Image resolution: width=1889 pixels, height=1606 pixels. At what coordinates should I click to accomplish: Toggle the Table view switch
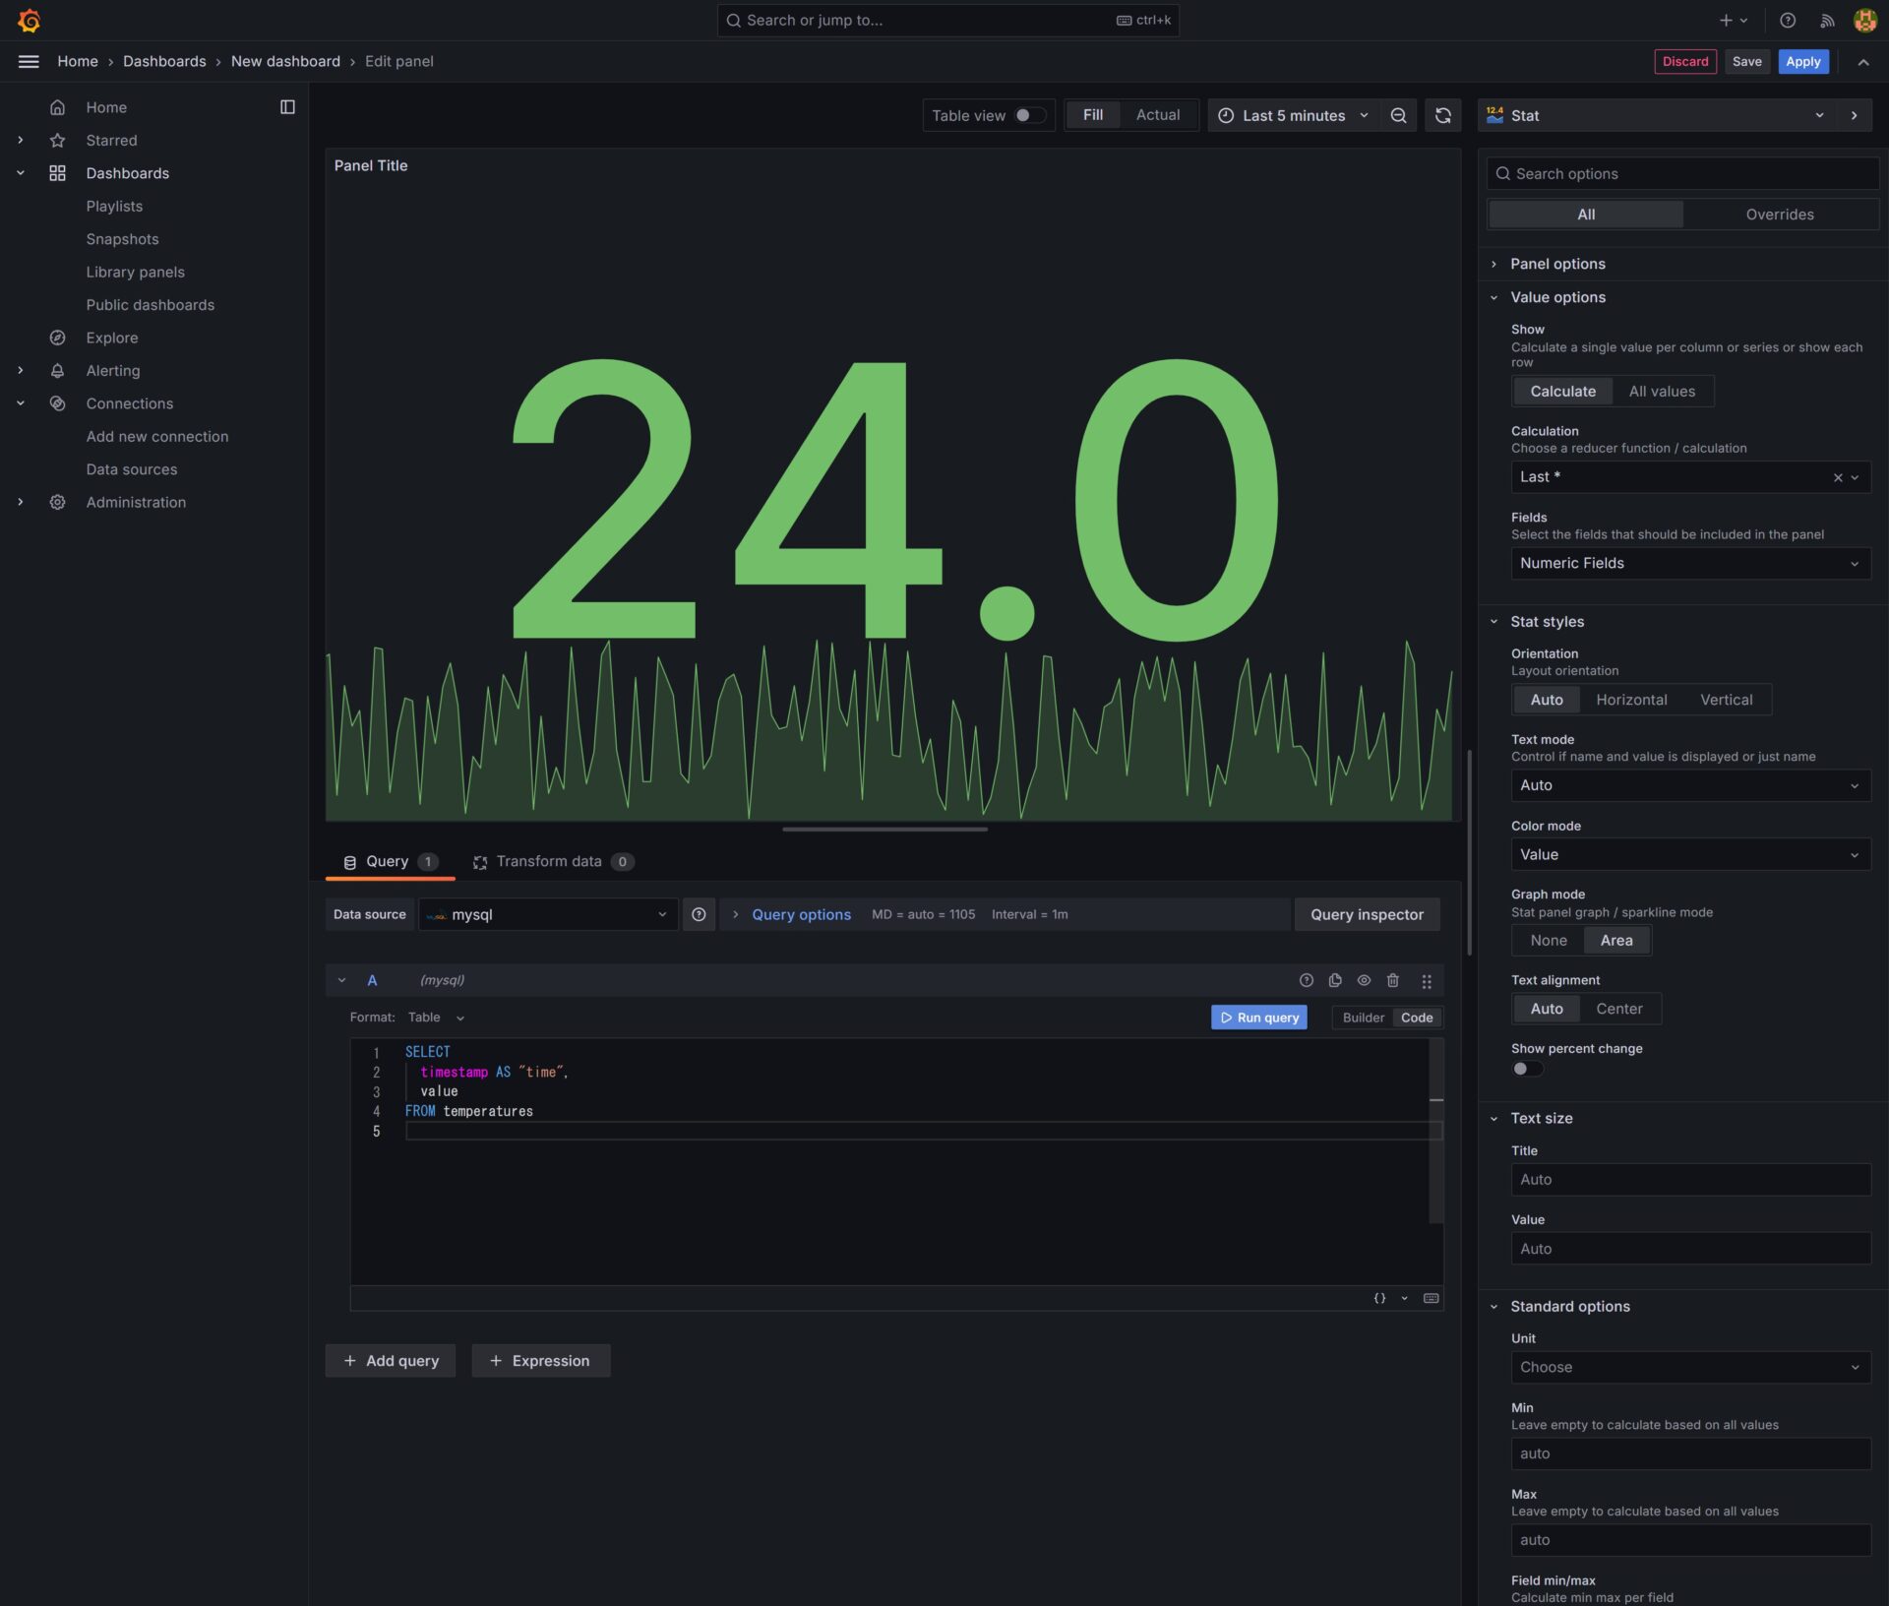pyautogui.click(x=1029, y=115)
